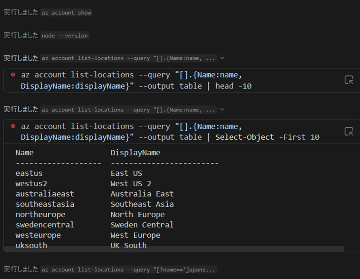Click the eastus entry in the output
The height and width of the screenshot is (279, 360).
29,173
